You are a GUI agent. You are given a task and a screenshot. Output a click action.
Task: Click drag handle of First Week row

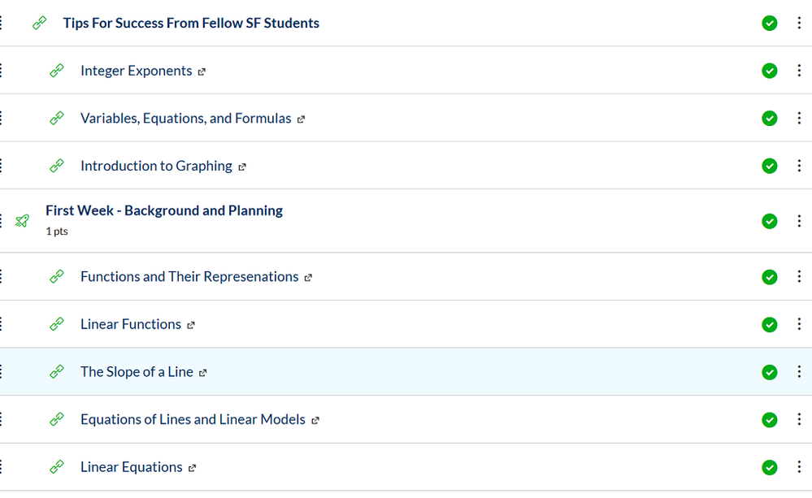(2, 221)
